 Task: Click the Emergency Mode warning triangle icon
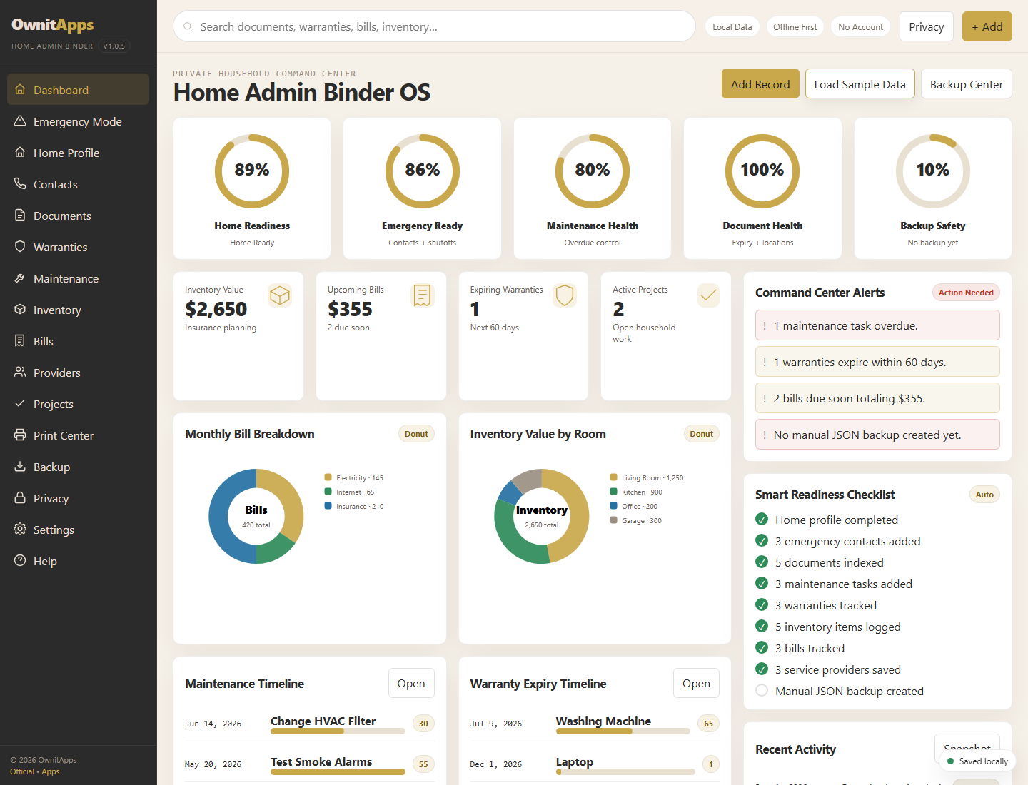click(x=20, y=121)
